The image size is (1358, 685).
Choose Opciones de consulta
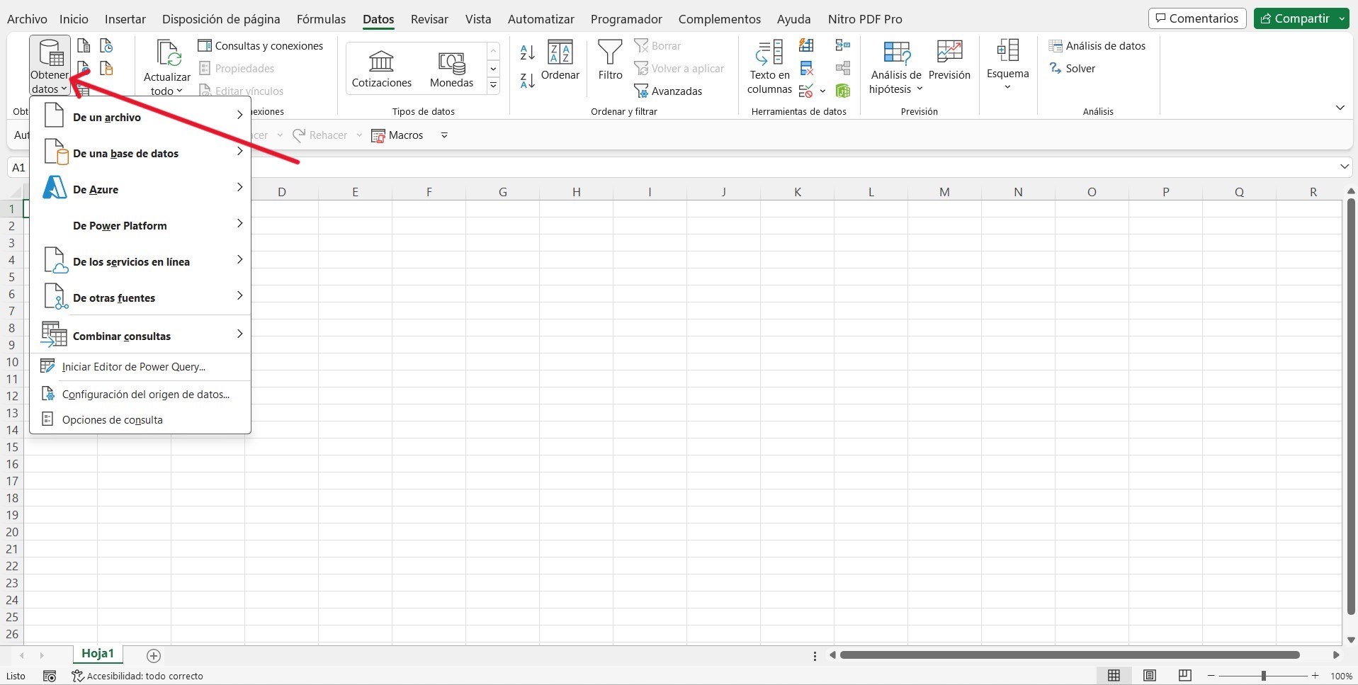pos(140,419)
